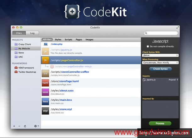Open the gear settings dropdown menu
Viewport: 192px width, 138px height.
(36, 126)
